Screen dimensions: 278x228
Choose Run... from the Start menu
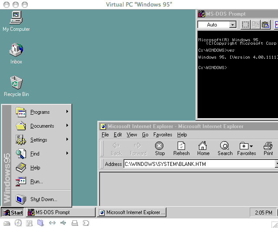pyautogui.click(x=42, y=182)
